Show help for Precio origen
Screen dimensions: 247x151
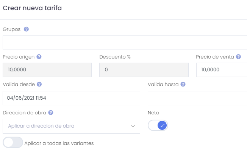[39, 57]
